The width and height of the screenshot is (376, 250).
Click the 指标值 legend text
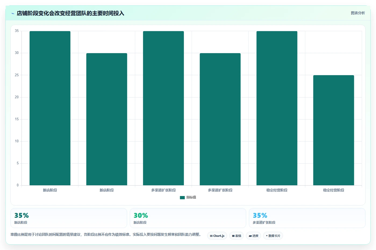coord(191,197)
